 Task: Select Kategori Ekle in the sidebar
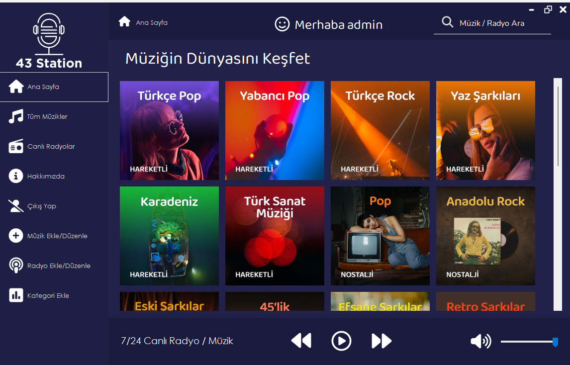(54, 295)
